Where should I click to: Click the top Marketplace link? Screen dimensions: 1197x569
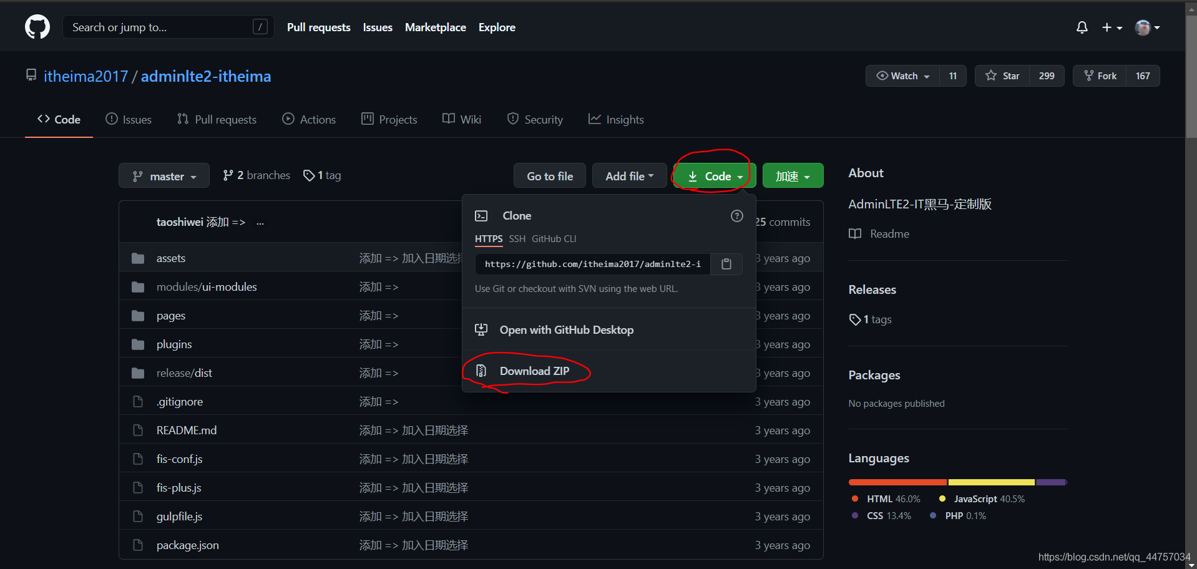(x=435, y=27)
